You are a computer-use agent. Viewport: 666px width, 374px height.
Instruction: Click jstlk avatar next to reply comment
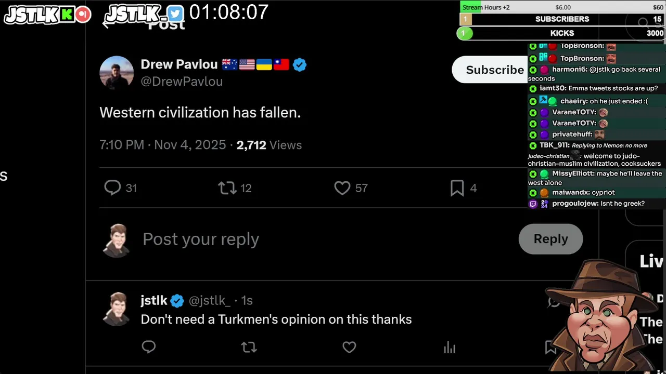tap(117, 309)
